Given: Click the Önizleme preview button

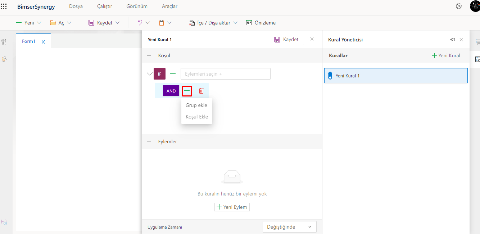Looking at the screenshot, I should click(261, 23).
